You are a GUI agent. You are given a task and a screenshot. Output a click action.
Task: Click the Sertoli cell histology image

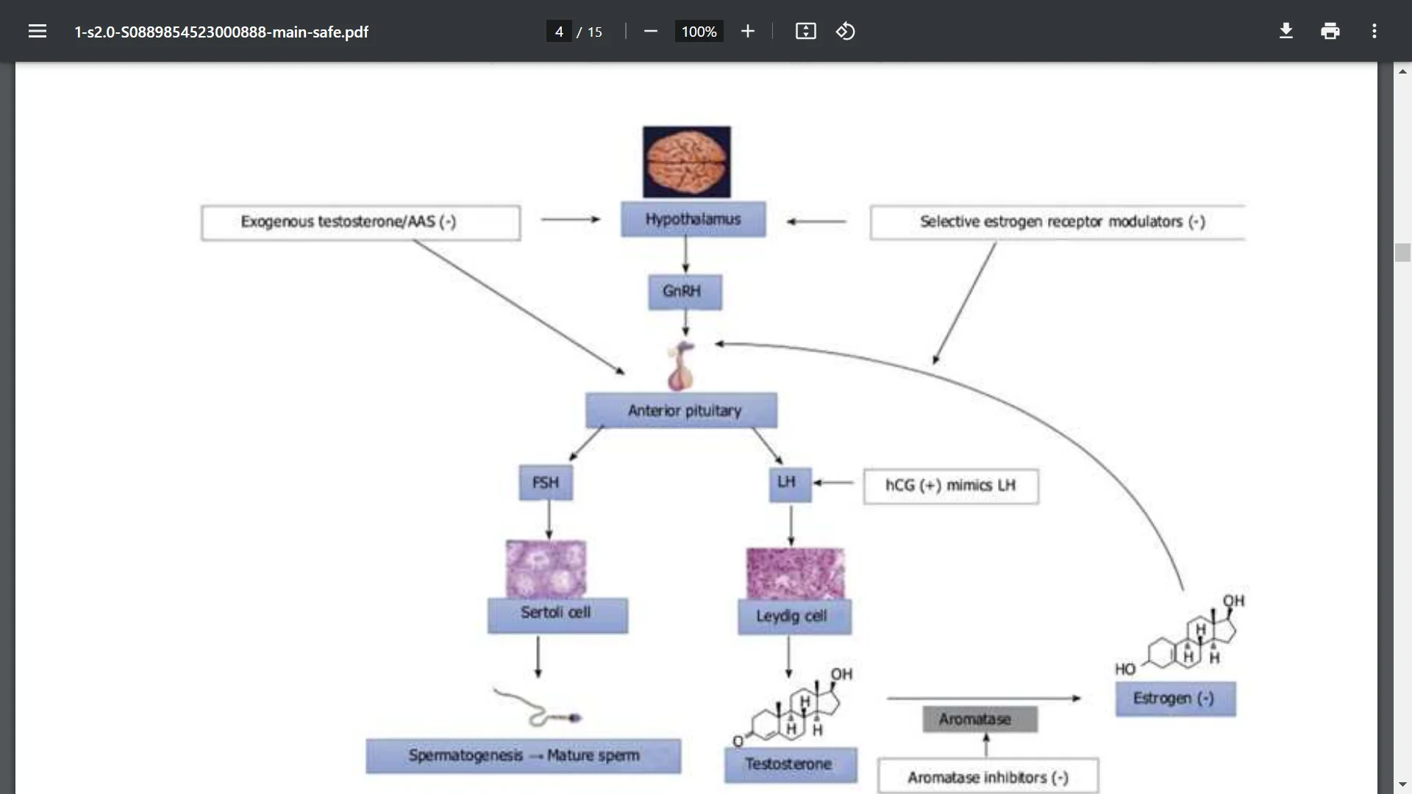(x=546, y=569)
